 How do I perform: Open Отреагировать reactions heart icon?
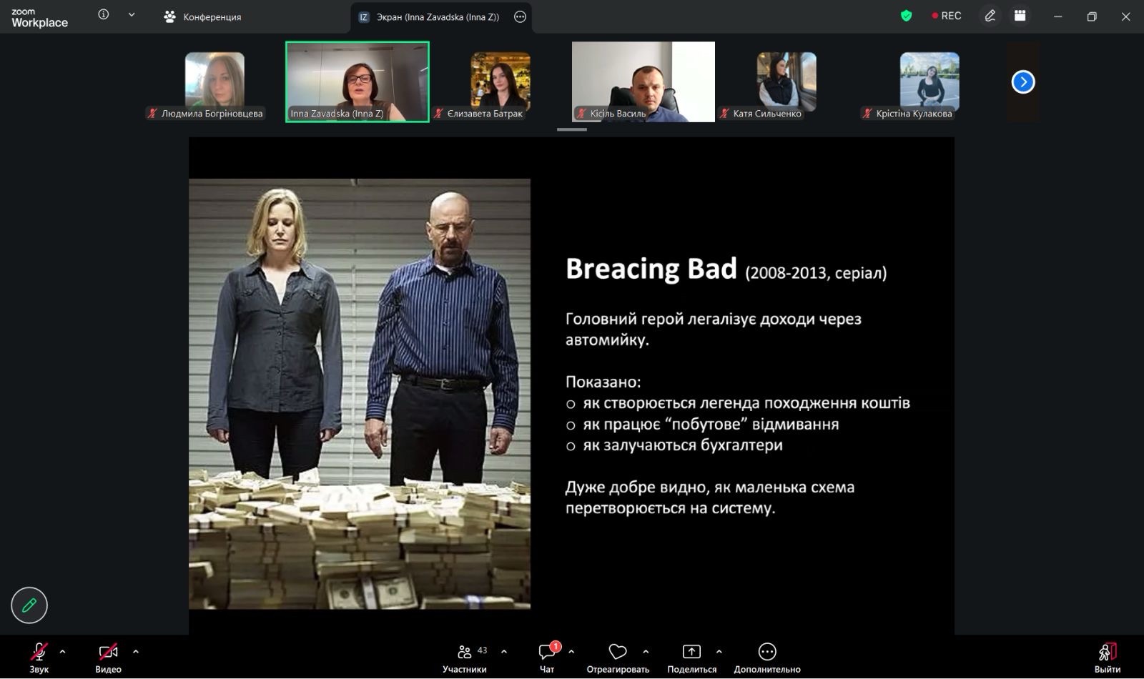click(618, 658)
